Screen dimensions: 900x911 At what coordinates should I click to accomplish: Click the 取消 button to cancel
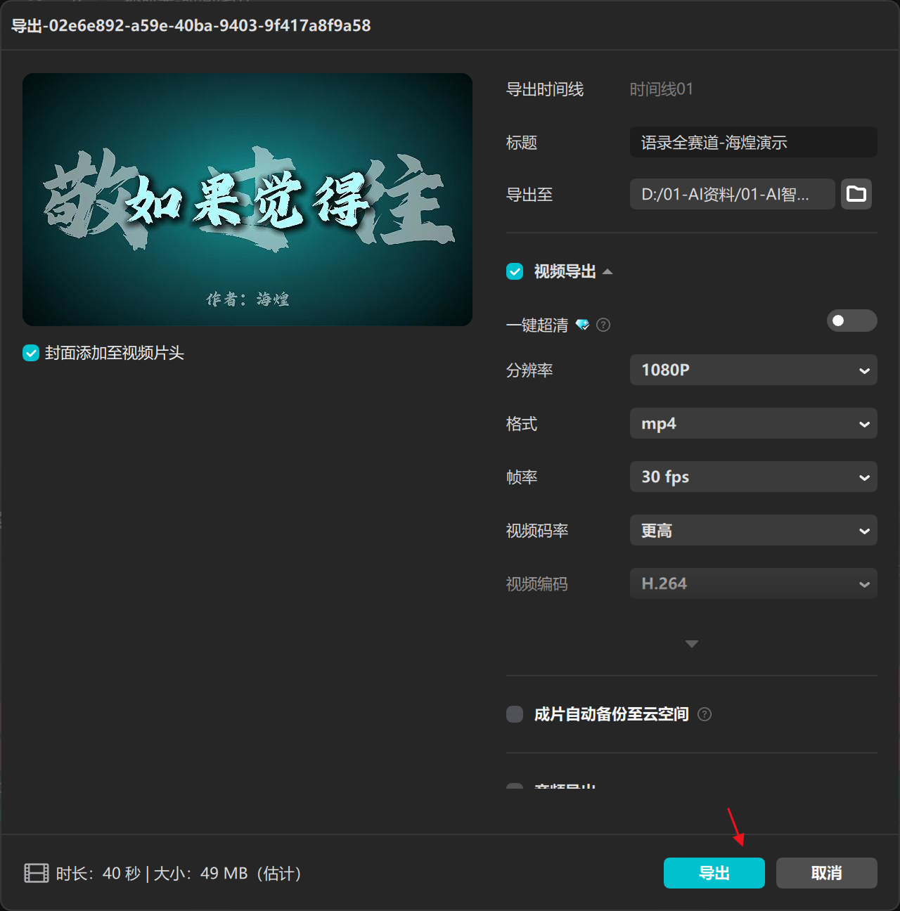click(x=826, y=873)
